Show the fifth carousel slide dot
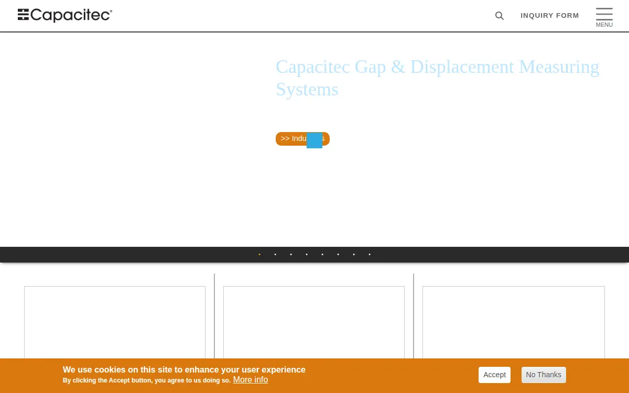 click(322, 255)
